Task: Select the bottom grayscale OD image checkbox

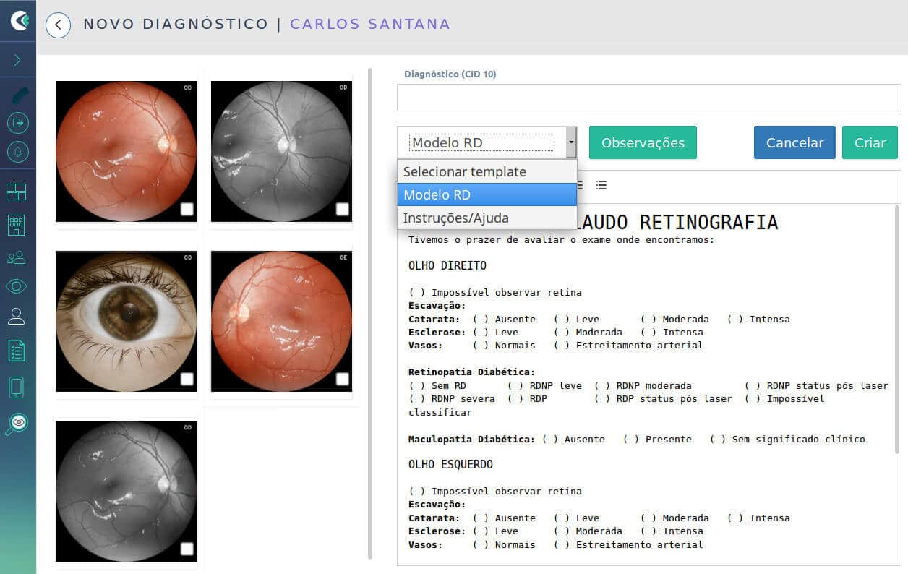Action: click(187, 549)
